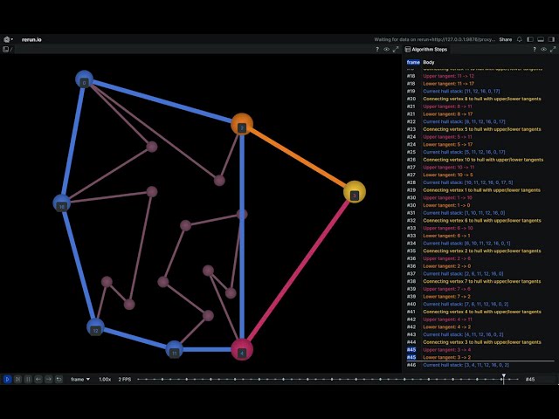Open help for the graph view

click(x=377, y=50)
